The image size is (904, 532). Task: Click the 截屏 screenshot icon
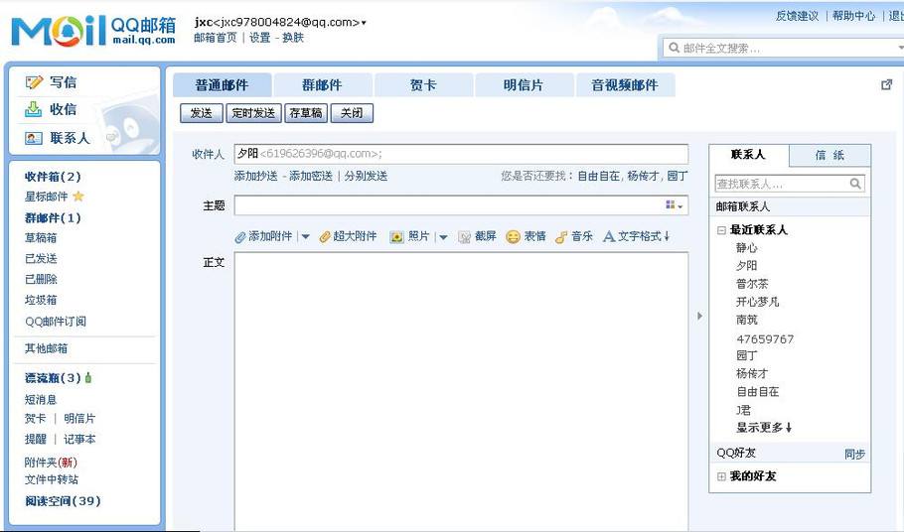pos(465,236)
